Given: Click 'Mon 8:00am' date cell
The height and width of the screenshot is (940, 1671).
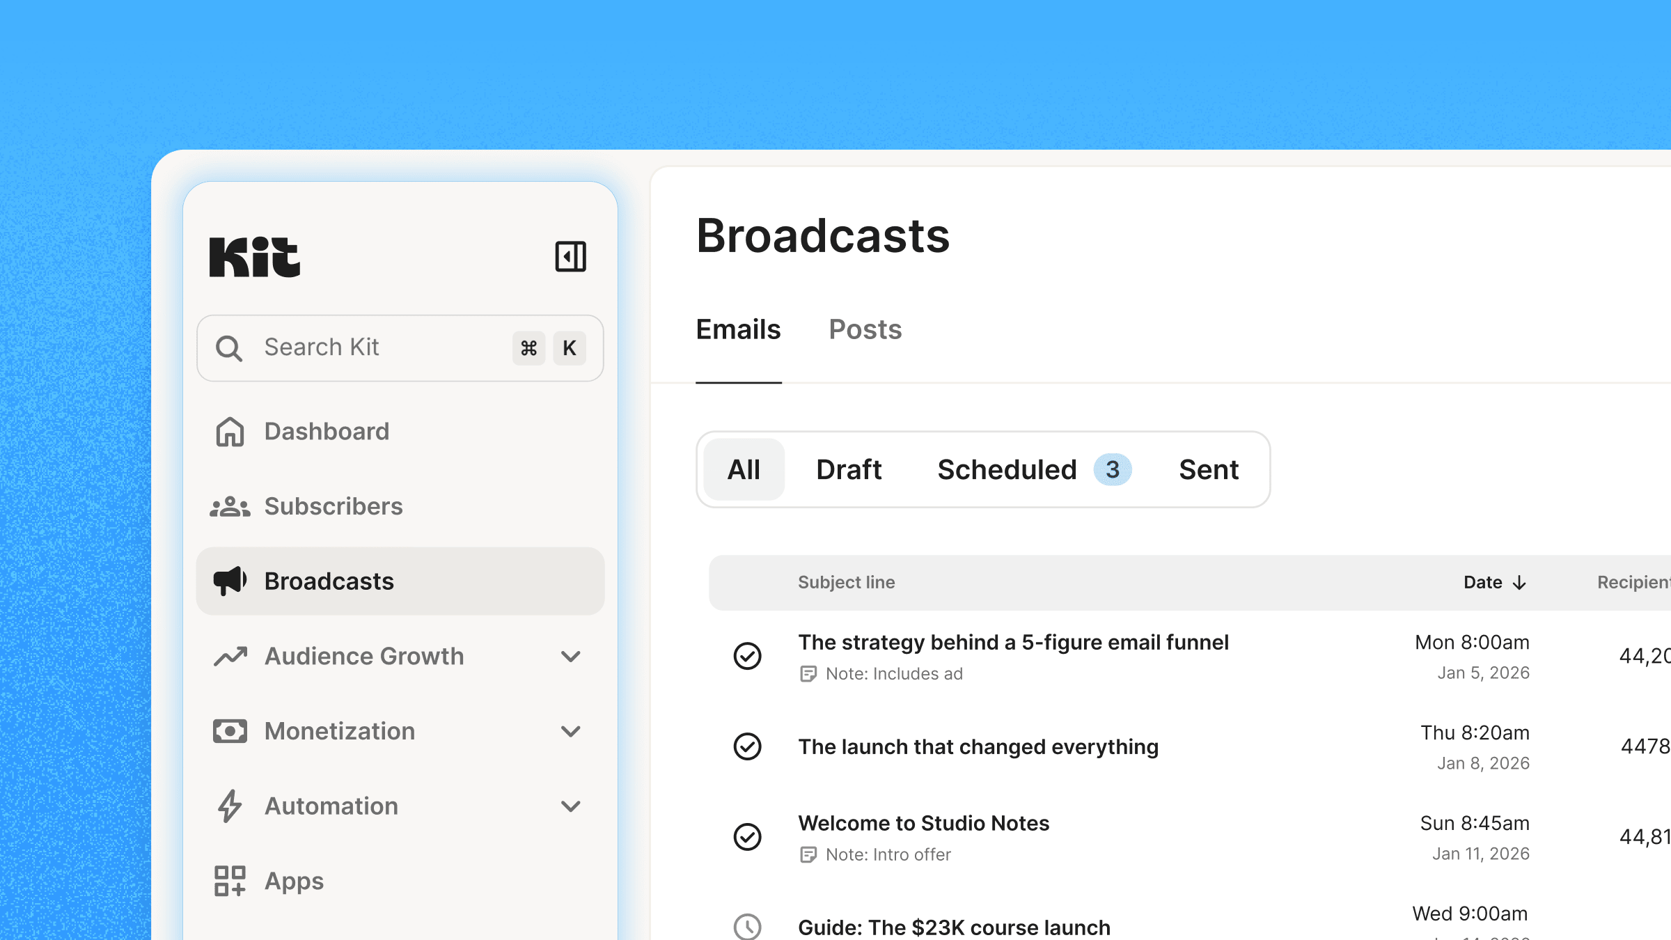Looking at the screenshot, I should [1472, 642].
